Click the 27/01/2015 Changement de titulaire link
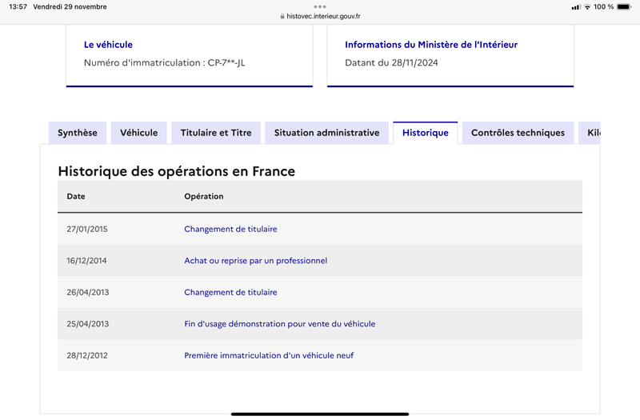Viewport: 640px width, 420px height. point(230,229)
